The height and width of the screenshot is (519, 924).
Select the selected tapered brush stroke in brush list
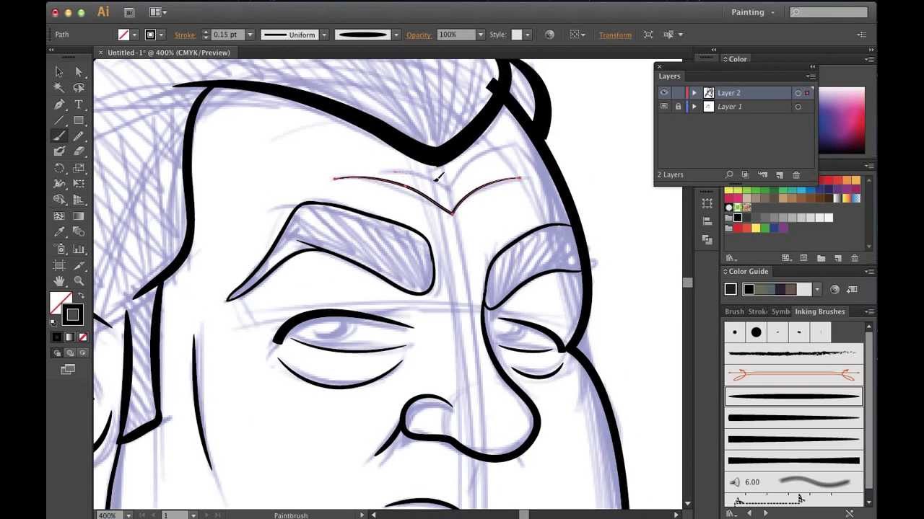coord(793,396)
